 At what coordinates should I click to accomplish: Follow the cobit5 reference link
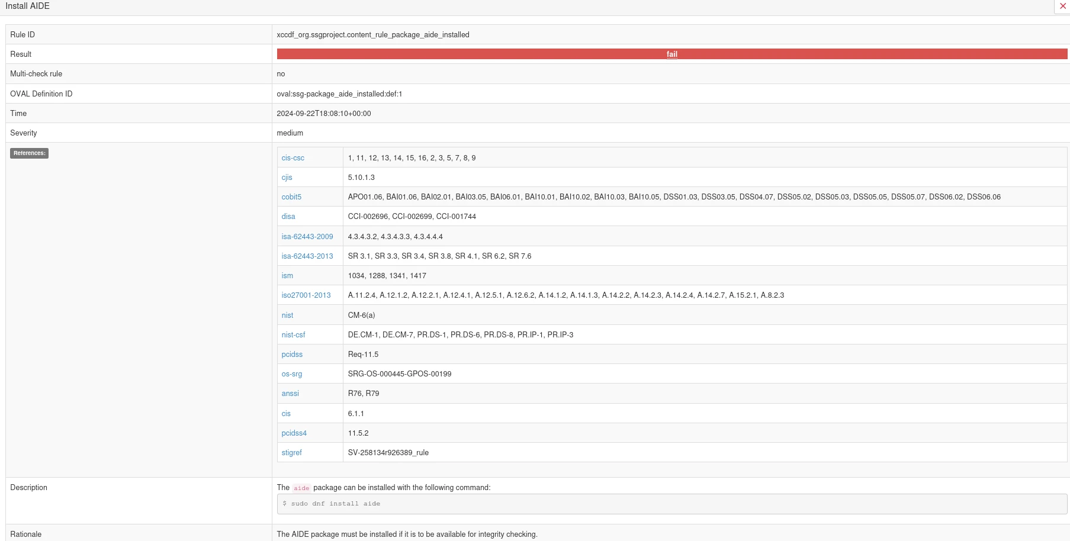tap(291, 197)
